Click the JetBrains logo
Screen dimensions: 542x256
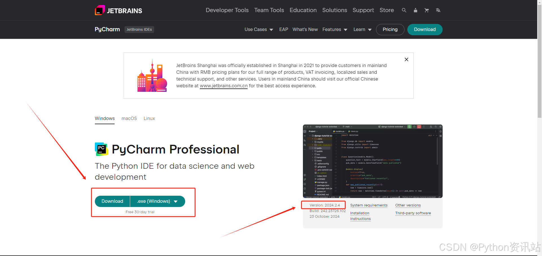coord(118,10)
